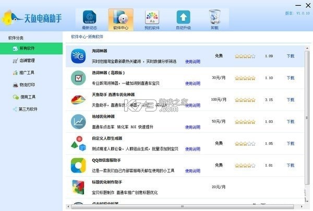Viewport: 313px width, 211px height.
Task: Click the 地域优化神器 title text
Action: (x=103, y=117)
